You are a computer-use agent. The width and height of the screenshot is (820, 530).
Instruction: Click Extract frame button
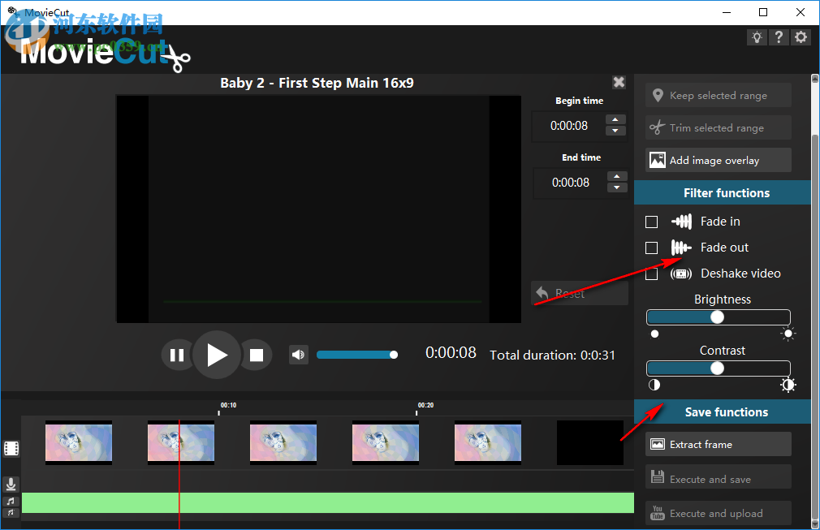point(718,444)
